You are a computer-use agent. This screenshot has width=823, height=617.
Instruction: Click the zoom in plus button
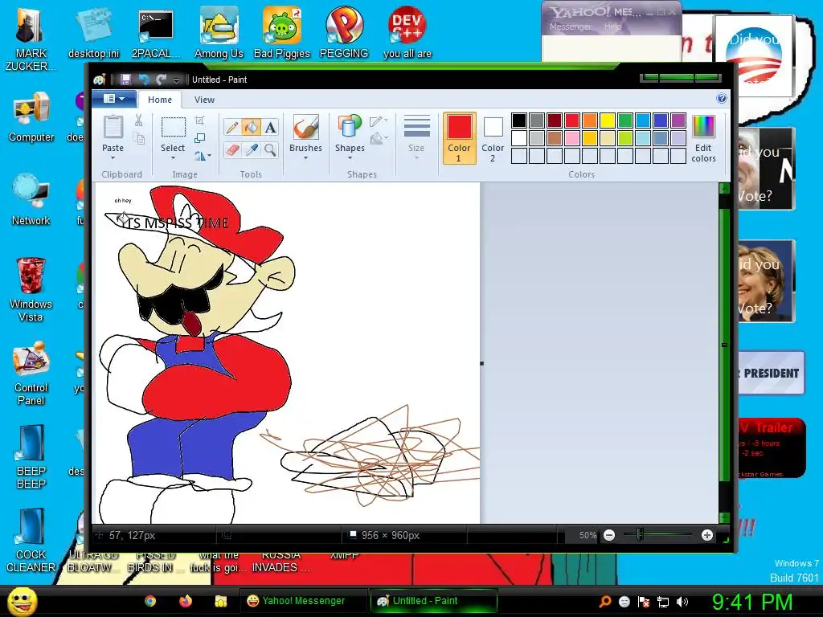(707, 535)
